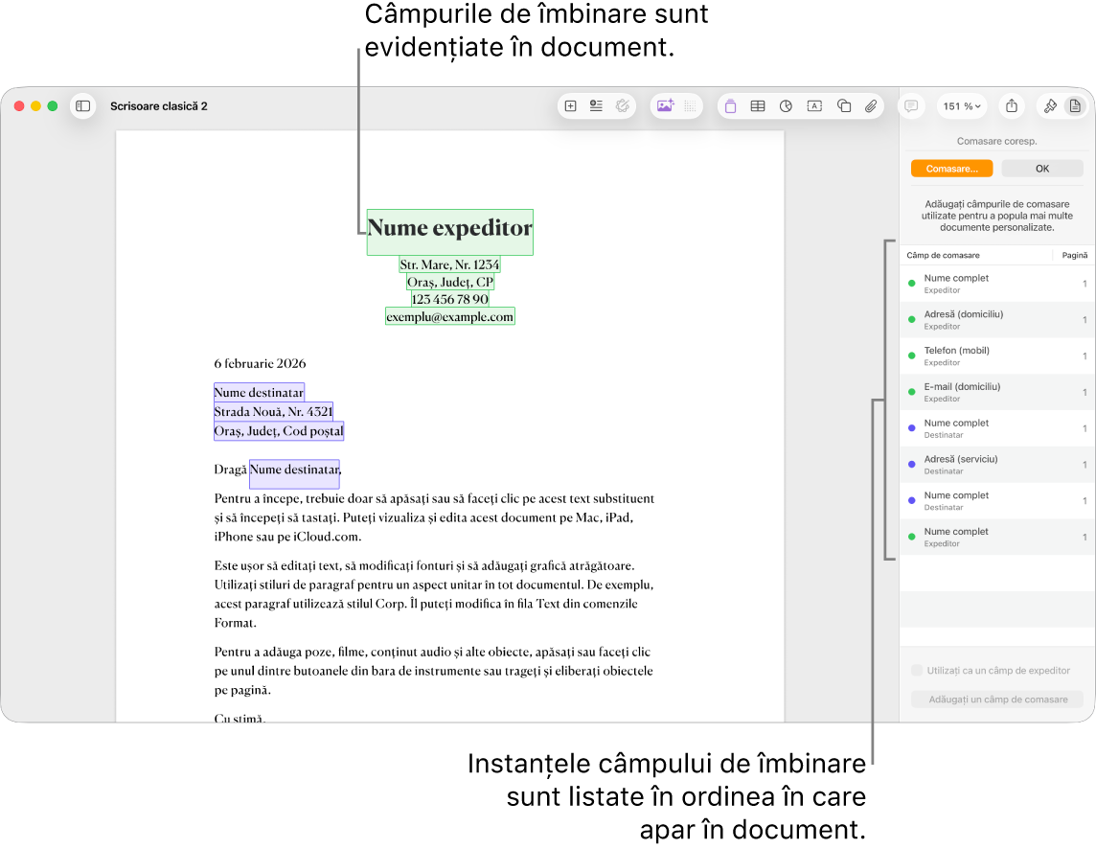Open the Share icon in toolbar
Viewport: 1096px width, 849px height.
[1012, 106]
